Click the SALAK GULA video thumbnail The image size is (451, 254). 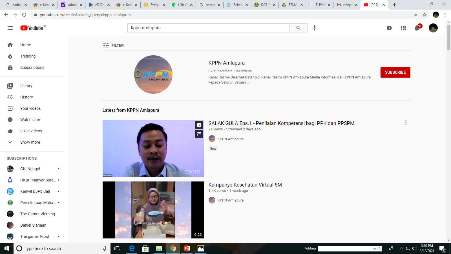point(153,148)
